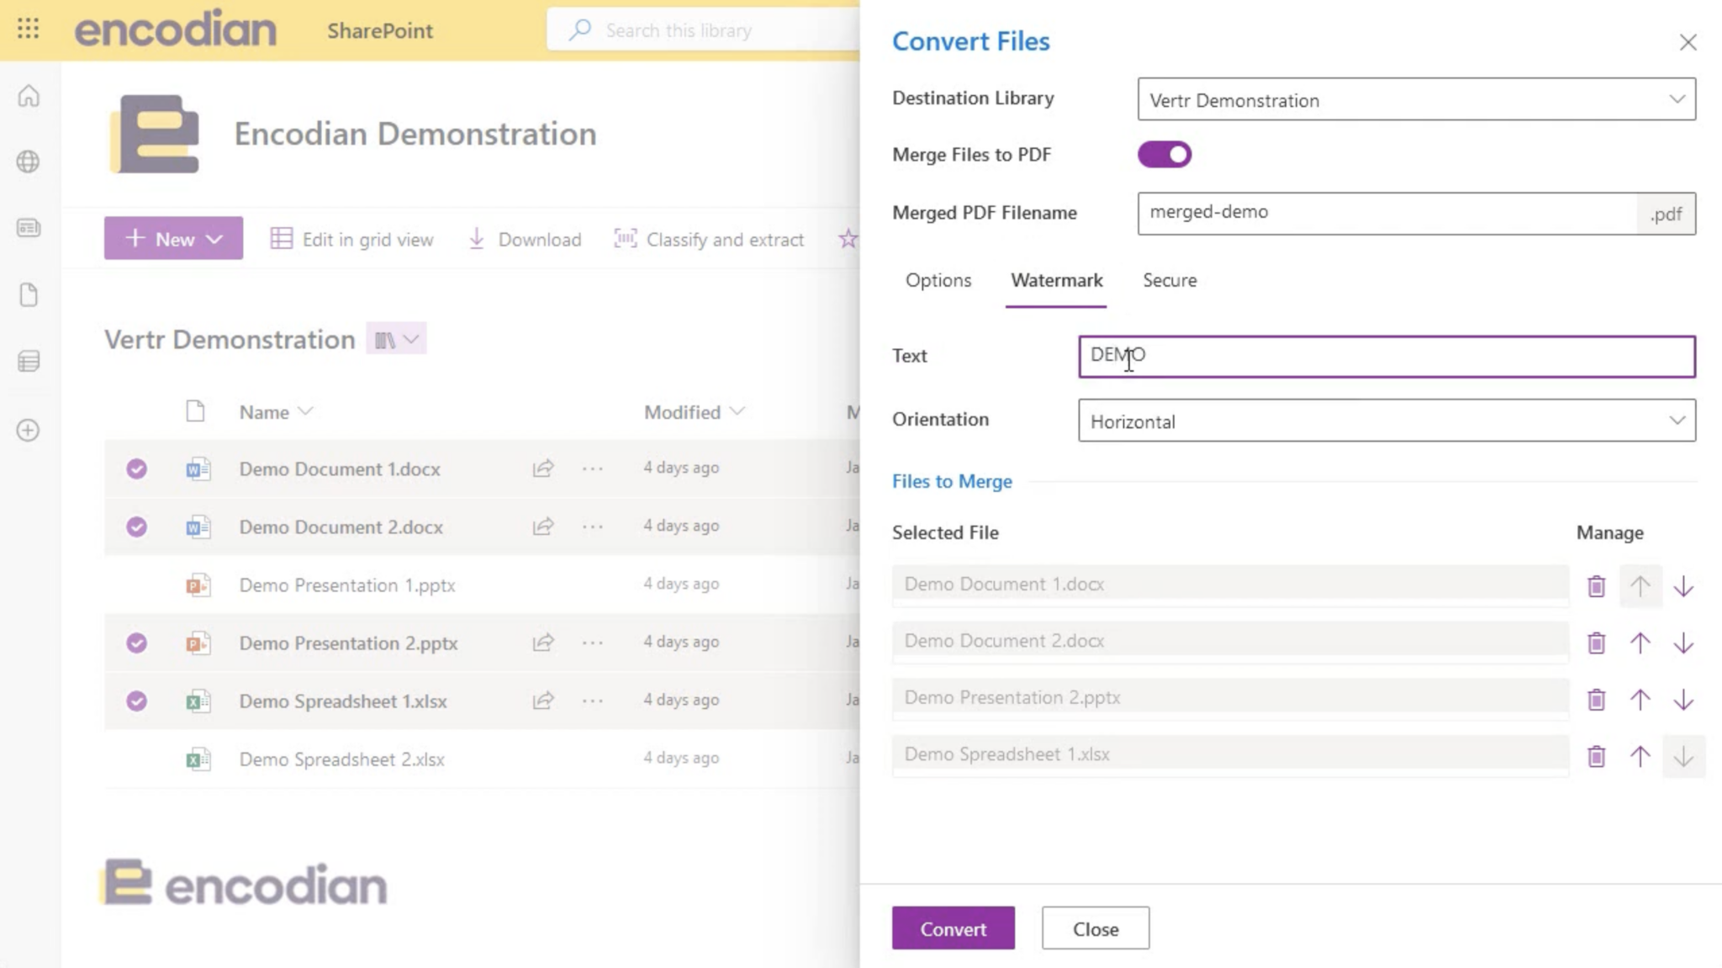1722x968 pixels.
Task: Toggle the Merge Files to PDF switch
Action: 1165,155
